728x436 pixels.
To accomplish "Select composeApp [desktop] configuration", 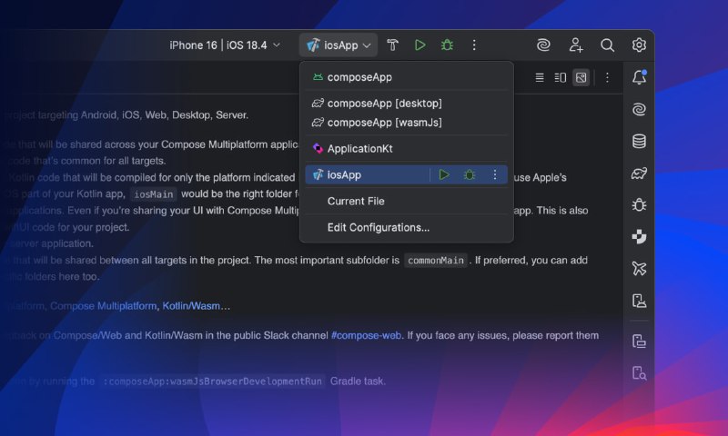I will (x=406, y=104).
